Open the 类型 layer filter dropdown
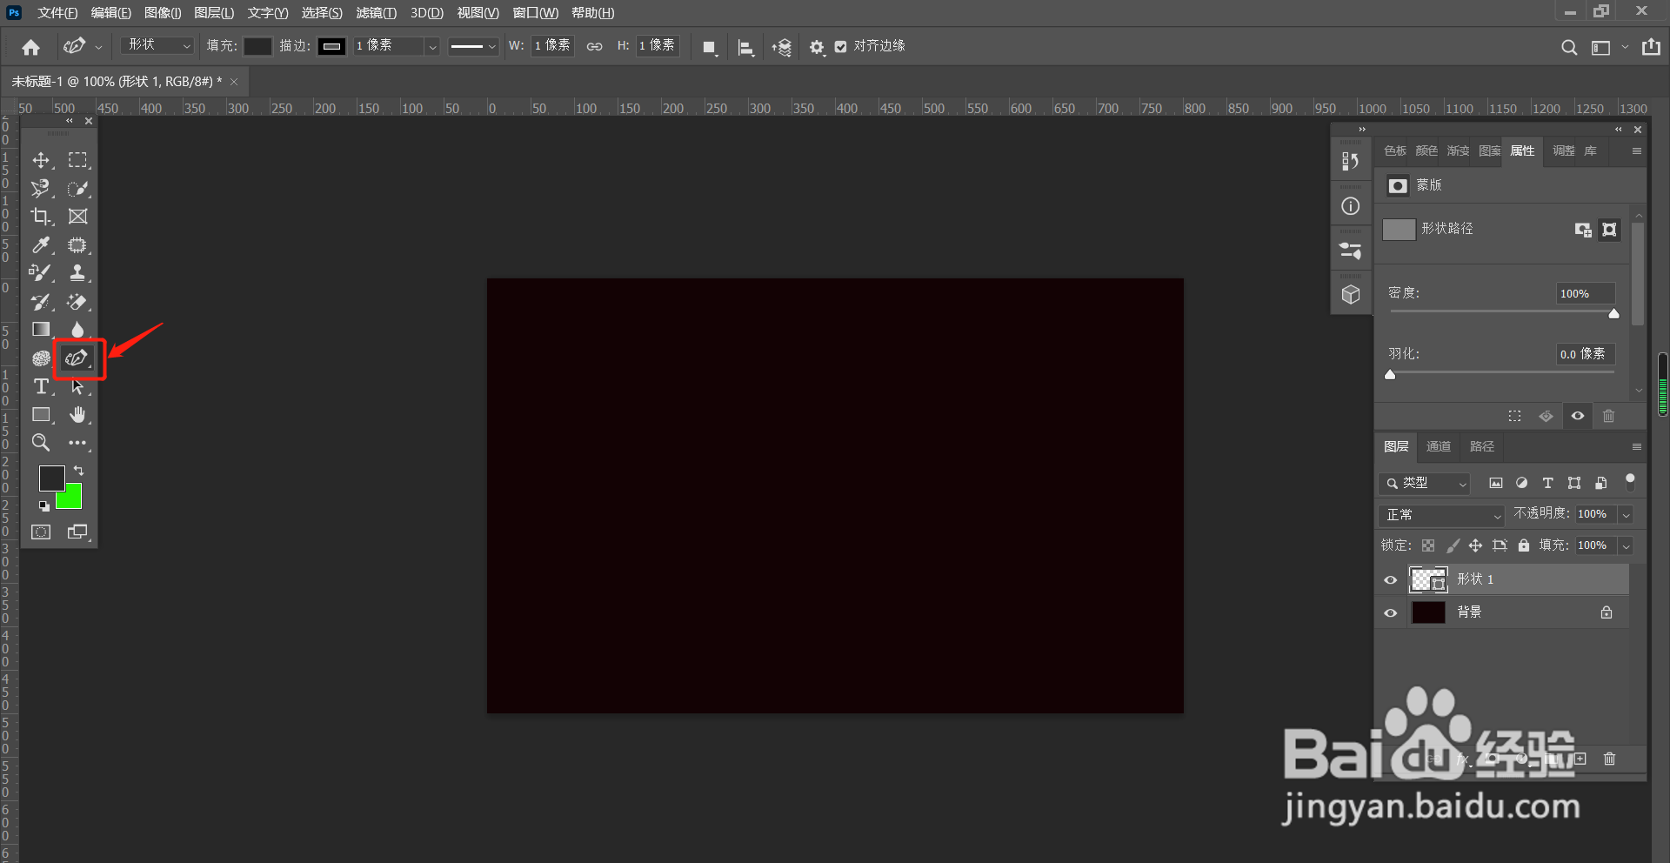The height and width of the screenshot is (863, 1670). [x=1425, y=484]
